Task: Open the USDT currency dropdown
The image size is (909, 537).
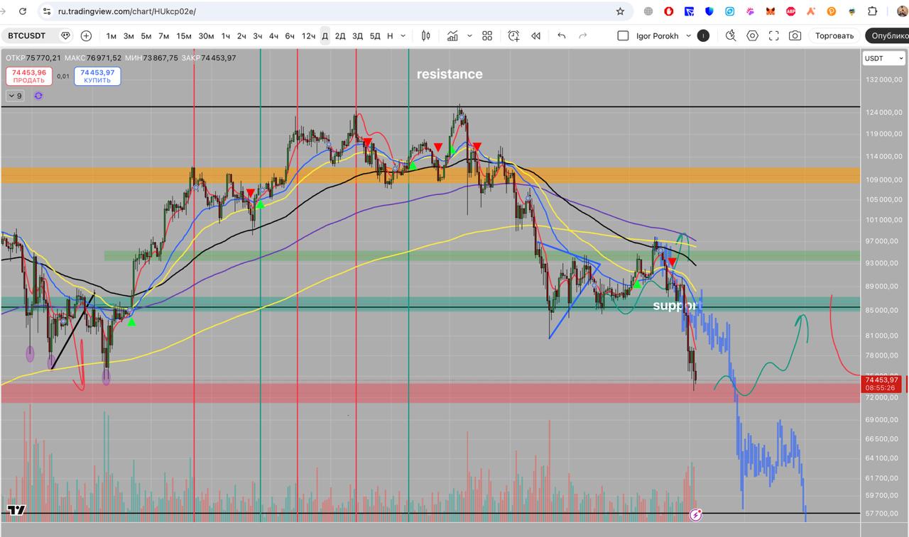Action: (x=883, y=58)
